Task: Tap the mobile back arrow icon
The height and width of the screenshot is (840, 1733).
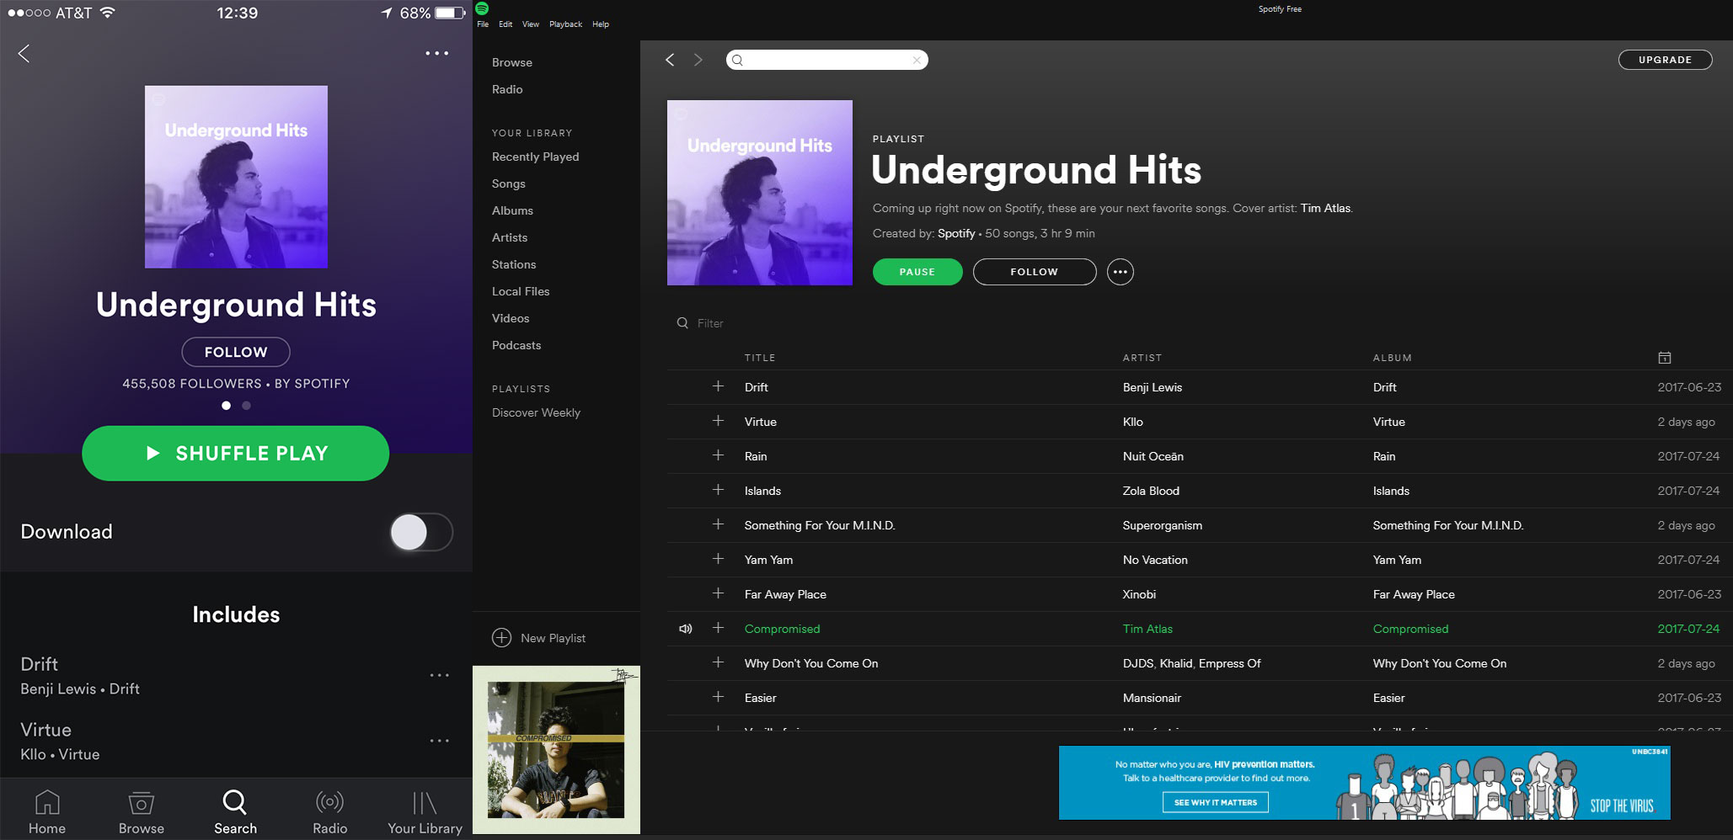Action: (x=24, y=54)
